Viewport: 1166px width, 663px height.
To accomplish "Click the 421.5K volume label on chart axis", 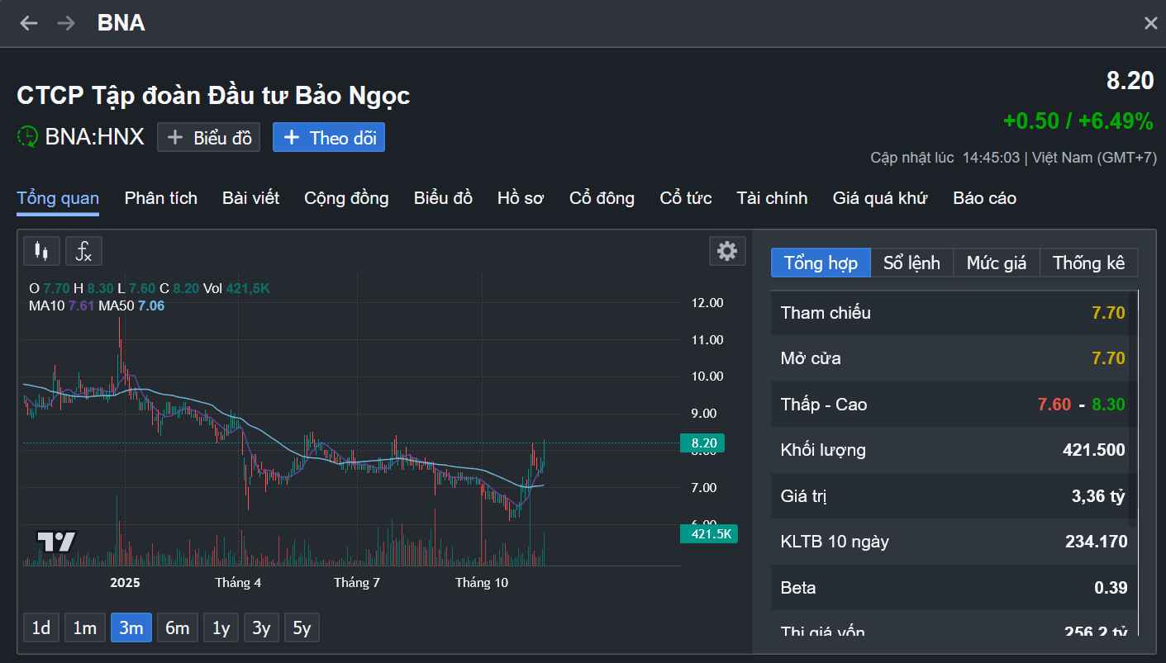I will [709, 534].
